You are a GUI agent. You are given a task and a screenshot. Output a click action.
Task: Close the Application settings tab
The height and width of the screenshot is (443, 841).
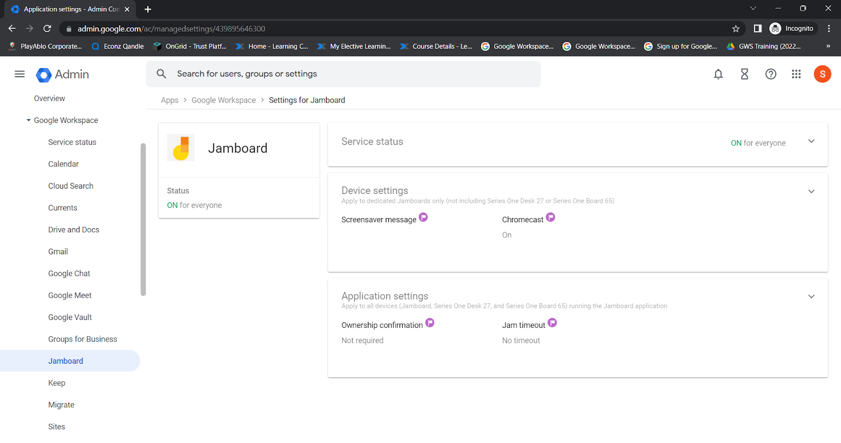[x=127, y=9]
